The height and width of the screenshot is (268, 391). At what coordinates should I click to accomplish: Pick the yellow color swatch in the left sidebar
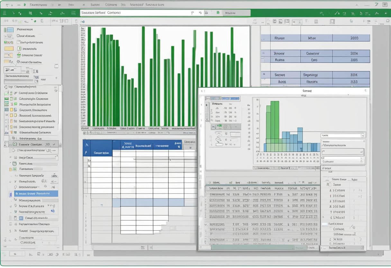9,49
